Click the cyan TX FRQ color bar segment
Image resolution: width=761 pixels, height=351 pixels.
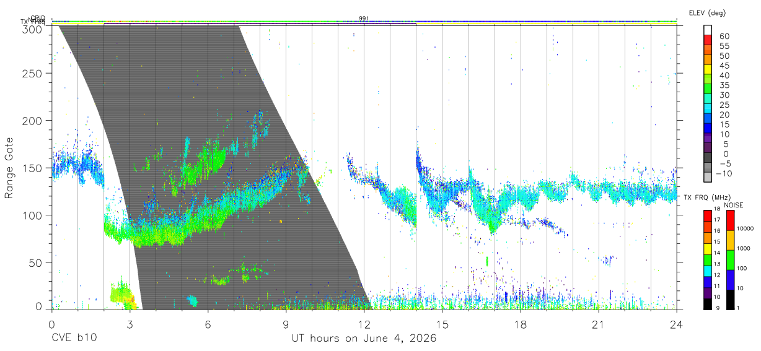[x=708, y=271]
